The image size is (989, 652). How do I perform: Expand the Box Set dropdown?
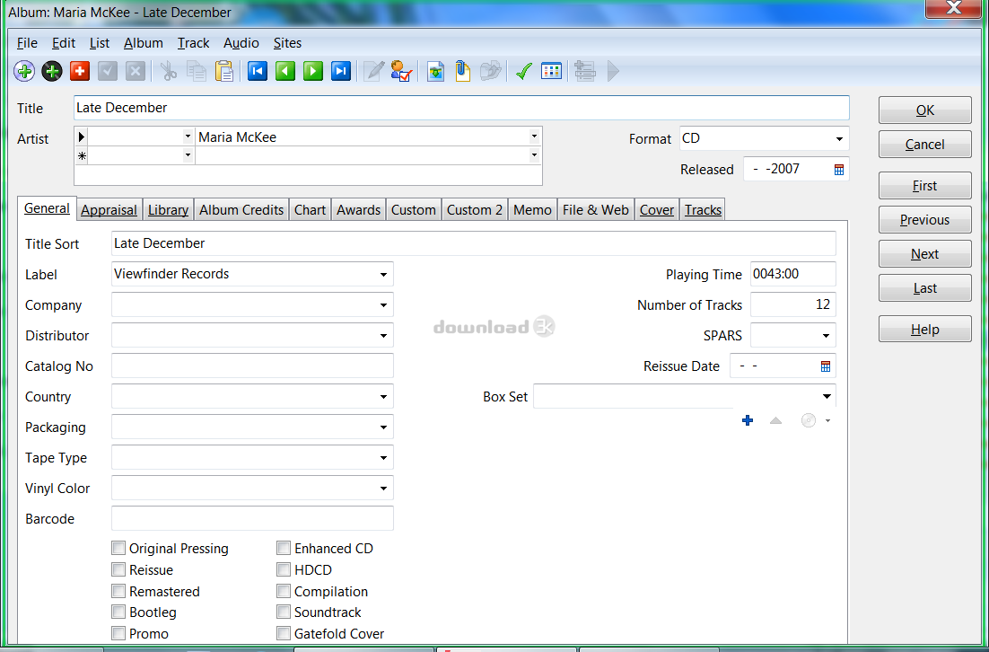coord(827,396)
